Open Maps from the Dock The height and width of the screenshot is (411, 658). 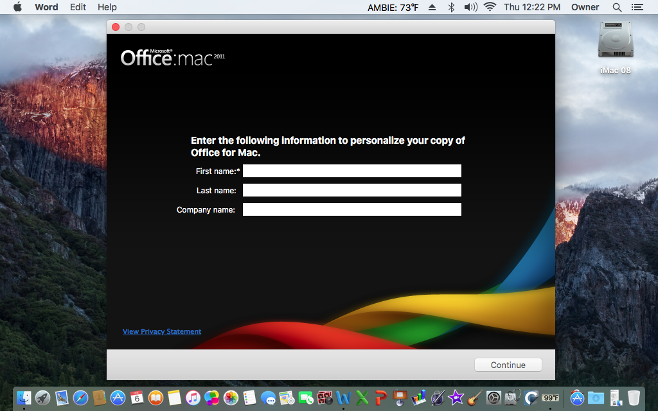point(287,397)
